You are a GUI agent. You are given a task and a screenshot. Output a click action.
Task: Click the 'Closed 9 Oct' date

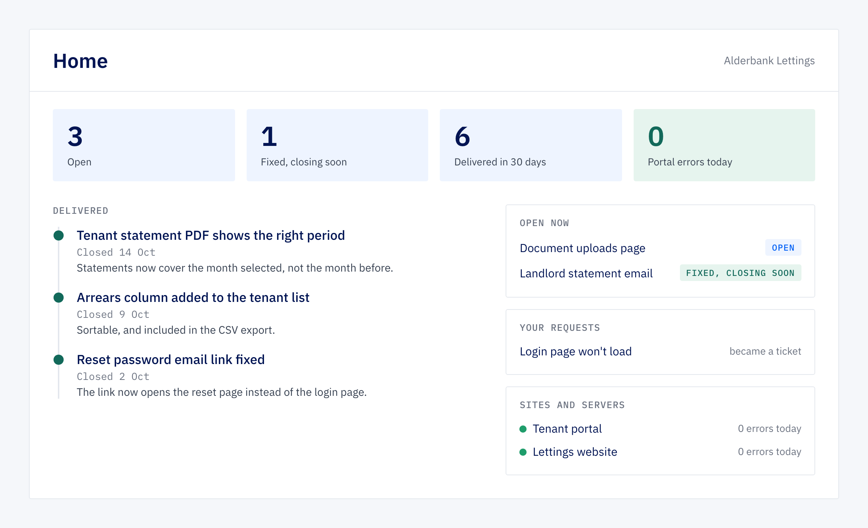113,315
